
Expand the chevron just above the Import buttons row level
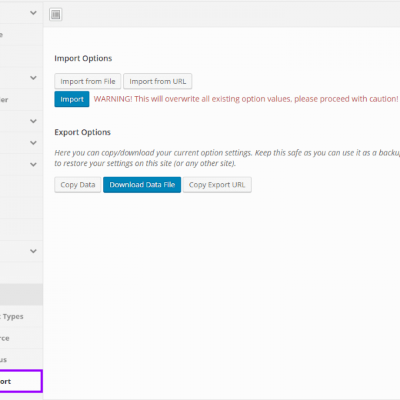click(33, 78)
